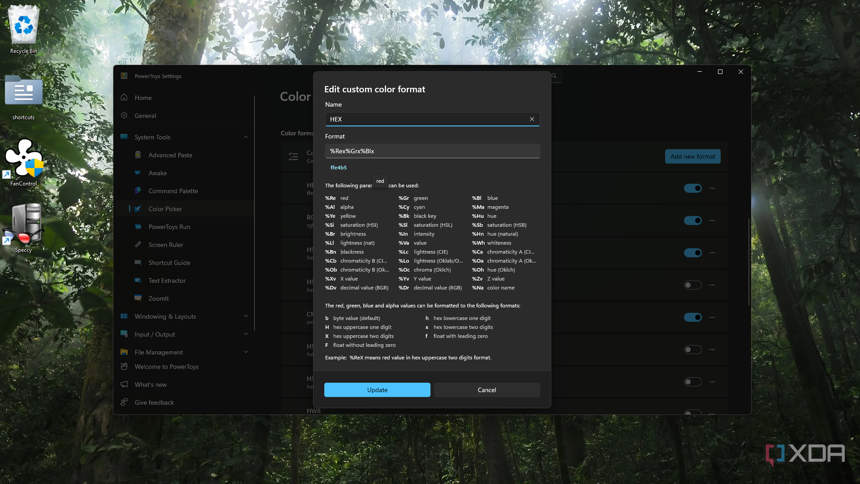Open Recycle Bin desktop icon
The width and height of the screenshot is (860, 484).
tap(24, 30)
